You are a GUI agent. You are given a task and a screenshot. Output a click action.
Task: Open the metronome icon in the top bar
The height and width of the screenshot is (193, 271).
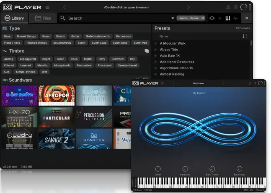coord(228,7)
